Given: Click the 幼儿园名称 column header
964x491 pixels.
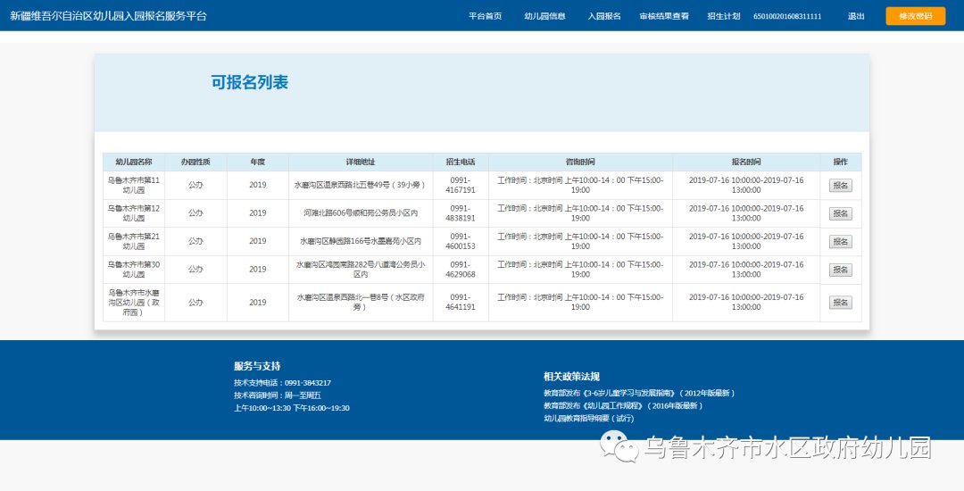Looking at the screenshot, I should click(x=134, y=162).
